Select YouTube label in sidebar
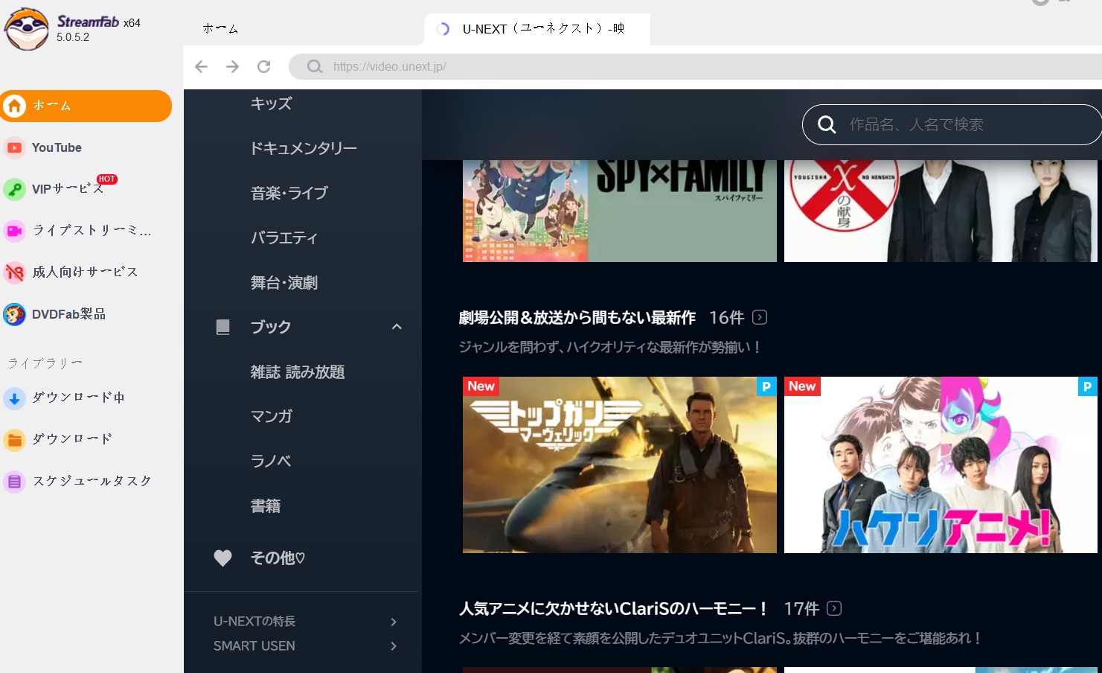This screenshot has width=1102, height=673. click(57, 147)
